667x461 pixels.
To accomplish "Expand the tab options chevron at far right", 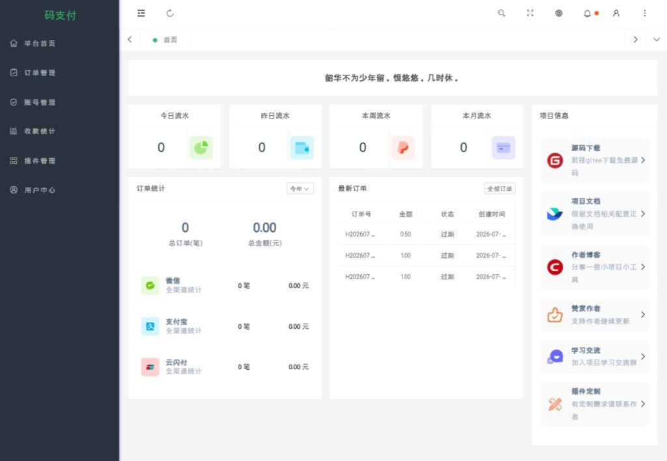I will 657,40.
